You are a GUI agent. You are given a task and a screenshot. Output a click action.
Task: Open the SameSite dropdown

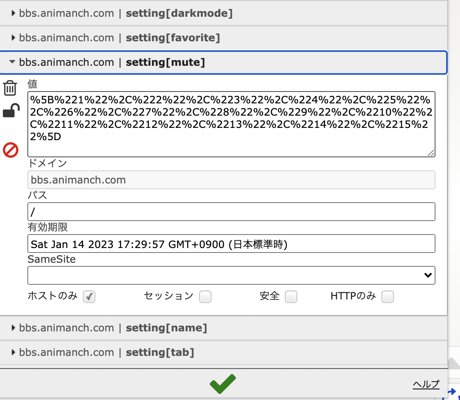click(x=231, y=275)
